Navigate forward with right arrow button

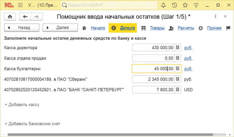tap(37, 17)
